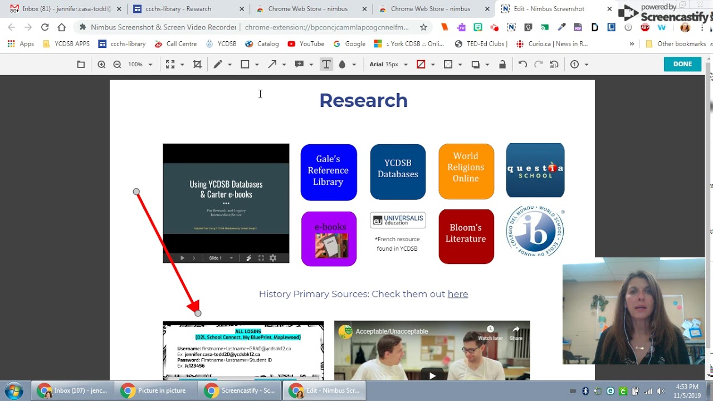Click the DONE button
The width and height of the screenshot is (713, 401).
coord(682,64)
